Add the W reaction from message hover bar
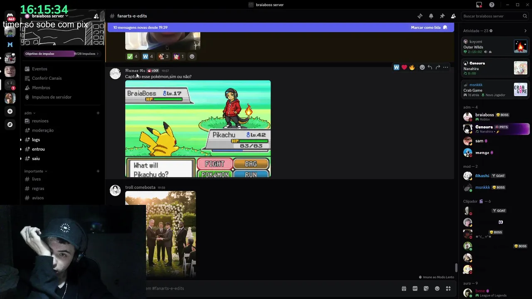Image resolution: width=532 pixels, height=299 pixels. 397,67
